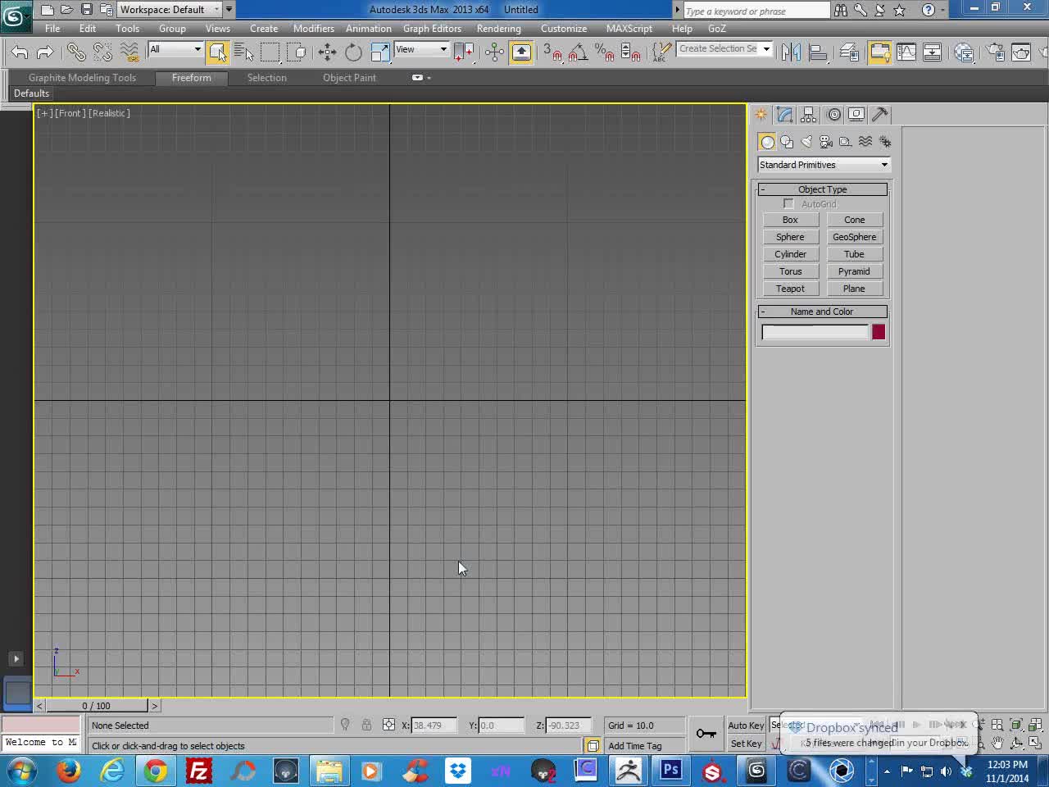Select the Select and Rotate tool
The image size is (1049, 787).
coord(353,52)
